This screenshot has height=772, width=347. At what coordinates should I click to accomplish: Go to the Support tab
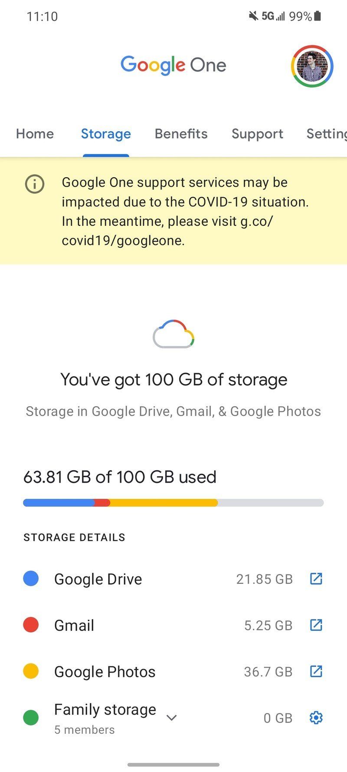[257, 134]
